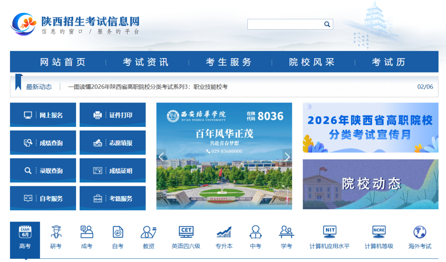Switch to the 院校风采 section

click(x=311, y=62)
